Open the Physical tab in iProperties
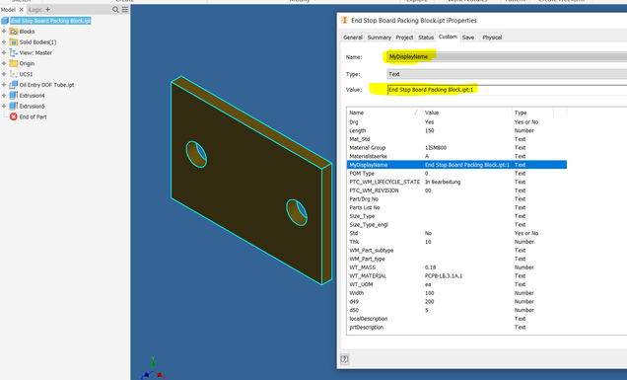 pos(492,38)
